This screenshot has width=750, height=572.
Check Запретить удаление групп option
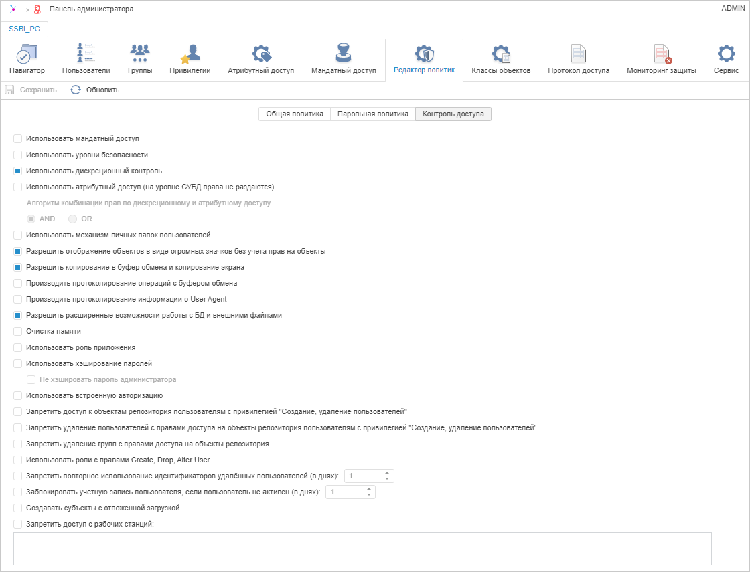pos(17,444)
